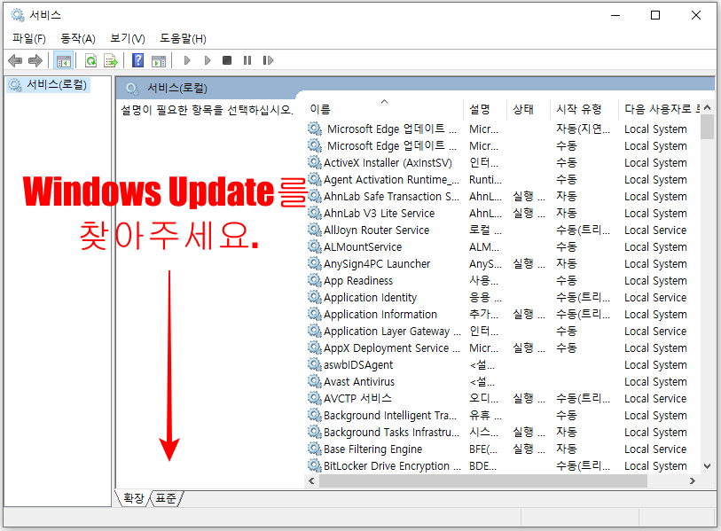This screenshot has width=721, height=531.
Task: Select the AhnLab Safe Transaction service row
Action: tap(502, 196)
